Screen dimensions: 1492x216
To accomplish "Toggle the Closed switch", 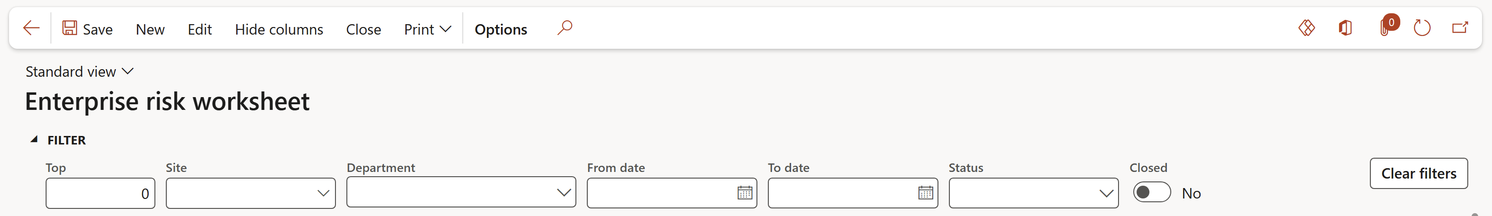I will coord(1152,192).
